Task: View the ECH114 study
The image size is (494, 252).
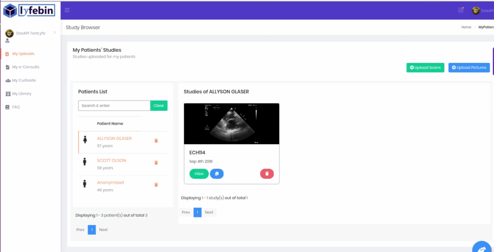Action: point(199,174)
